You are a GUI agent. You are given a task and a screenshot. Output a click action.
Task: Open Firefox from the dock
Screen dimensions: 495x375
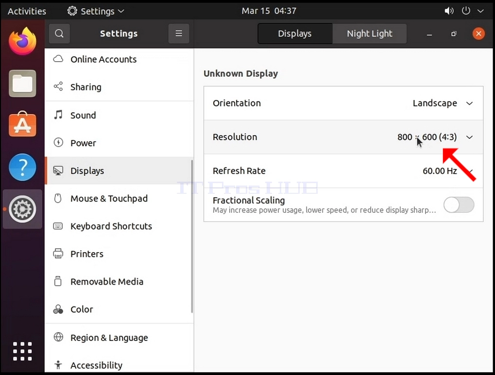click(22, 41)
